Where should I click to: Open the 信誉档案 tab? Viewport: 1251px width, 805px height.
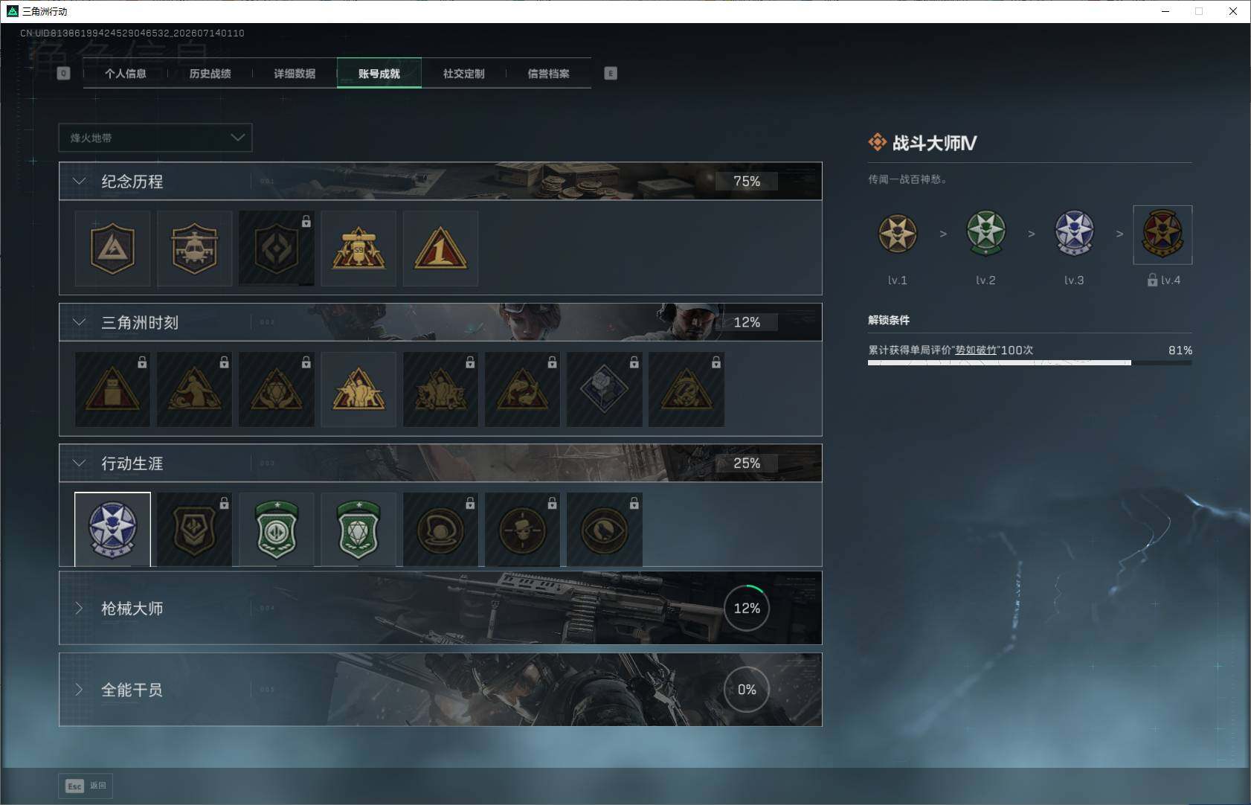coord(549,74)
